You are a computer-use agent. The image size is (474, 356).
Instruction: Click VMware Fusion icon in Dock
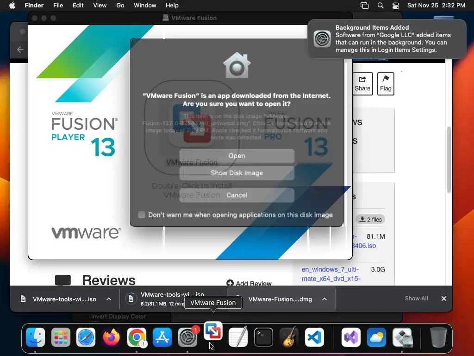[x=213, y=331]
